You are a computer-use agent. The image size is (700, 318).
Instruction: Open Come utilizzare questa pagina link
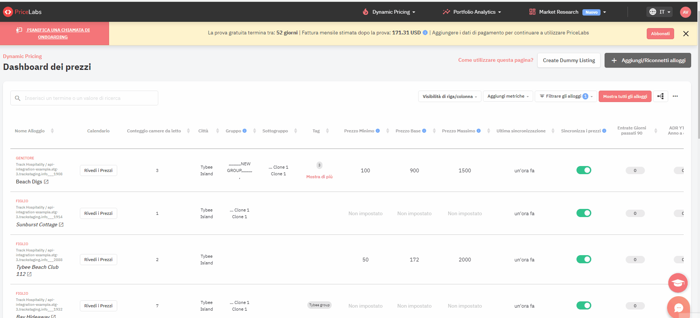(496, 60)
